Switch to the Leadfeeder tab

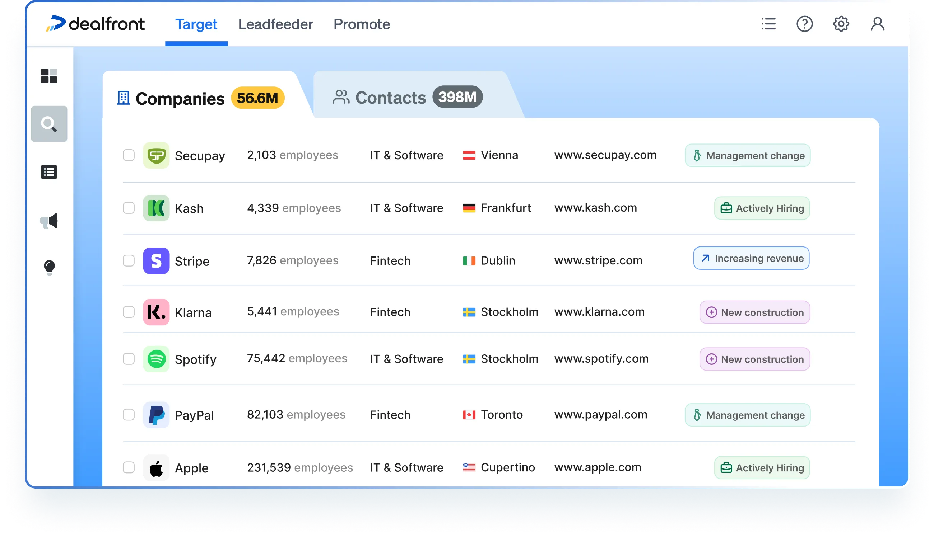click(x=275, y=24)
